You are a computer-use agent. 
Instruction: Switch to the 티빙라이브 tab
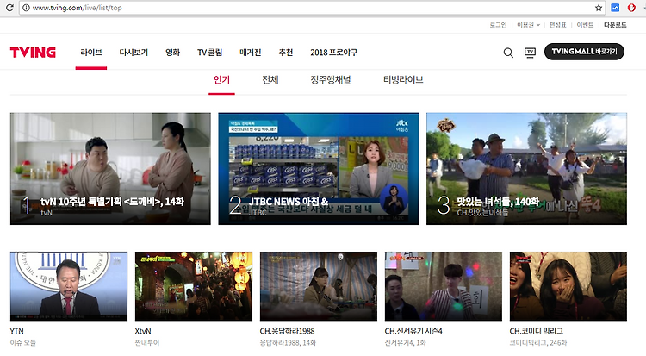tap(403, 79)
